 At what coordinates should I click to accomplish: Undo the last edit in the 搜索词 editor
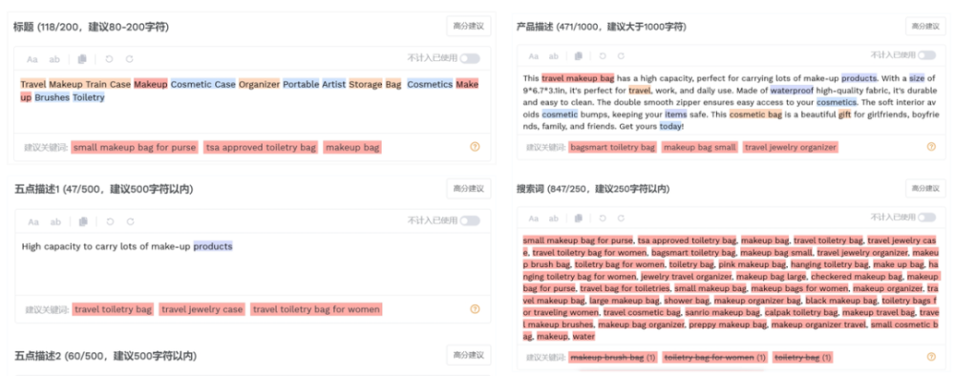pos(603,219)
